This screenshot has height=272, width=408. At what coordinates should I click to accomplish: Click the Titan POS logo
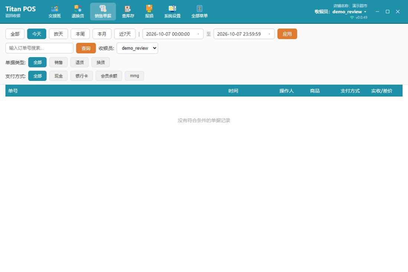20,9
